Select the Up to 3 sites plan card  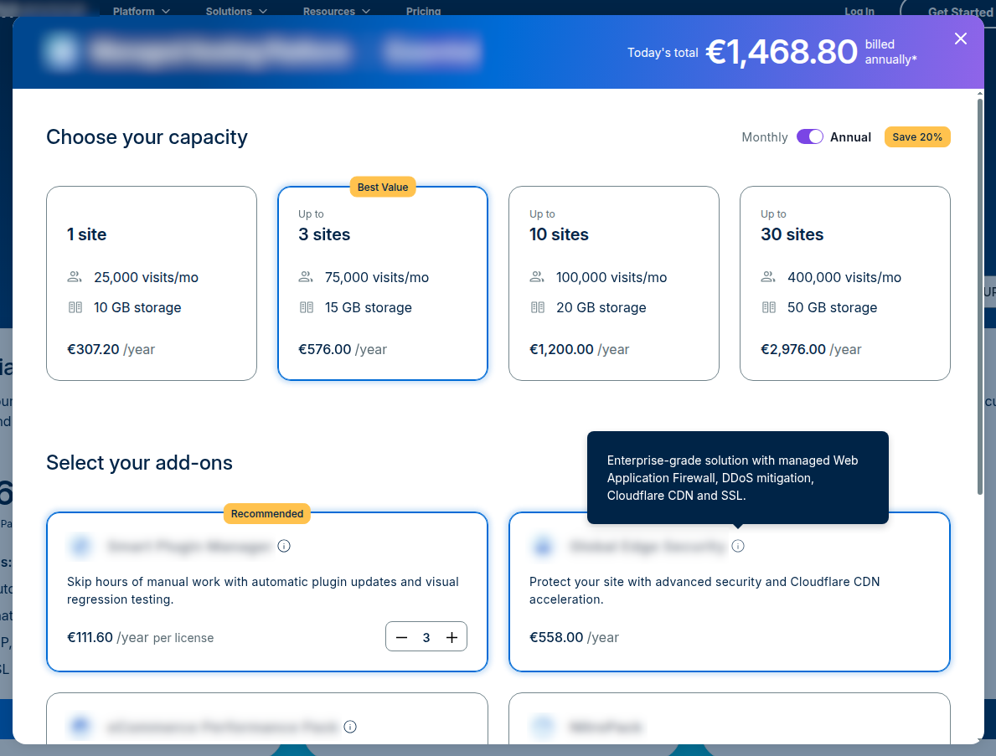(382, 283)
